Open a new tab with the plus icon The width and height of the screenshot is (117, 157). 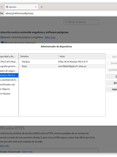(x=41, y=7)
